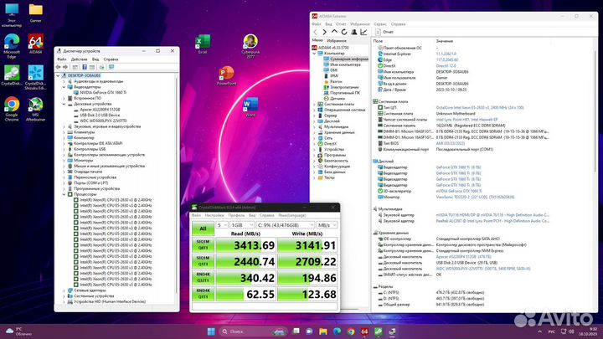603x339 pixels.
Task: Open the Excel desktop shortcut
Action: (203, 43)
